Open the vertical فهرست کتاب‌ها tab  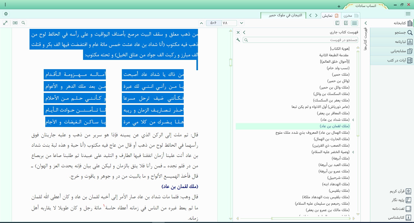tap(365, 39)
